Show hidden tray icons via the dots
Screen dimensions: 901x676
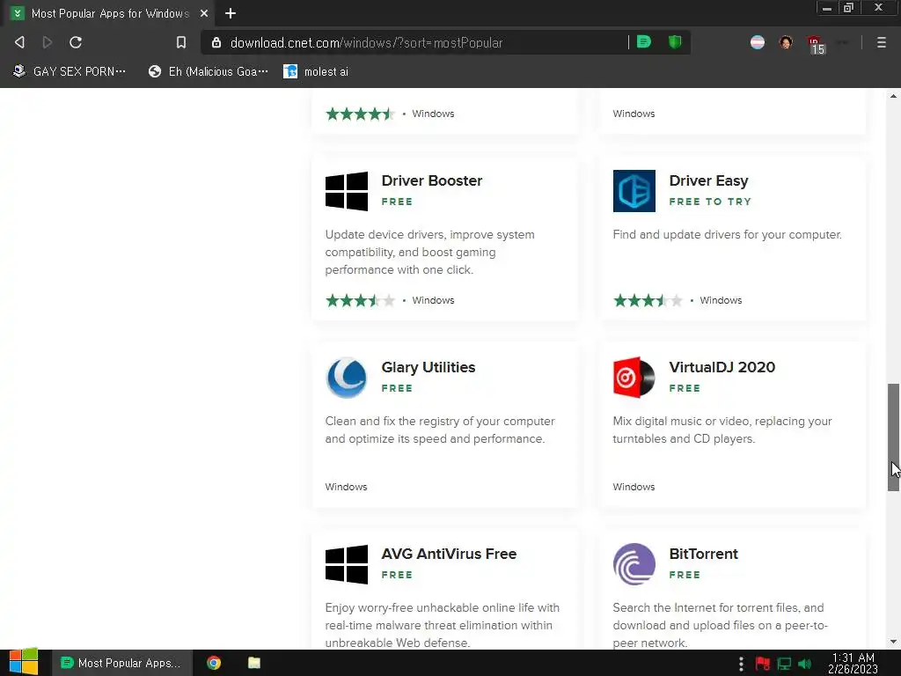pyautogui.click(x=741, y=664)
